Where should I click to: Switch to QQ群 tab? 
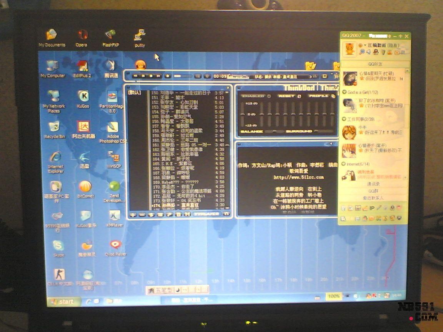(x=373, y=191)
